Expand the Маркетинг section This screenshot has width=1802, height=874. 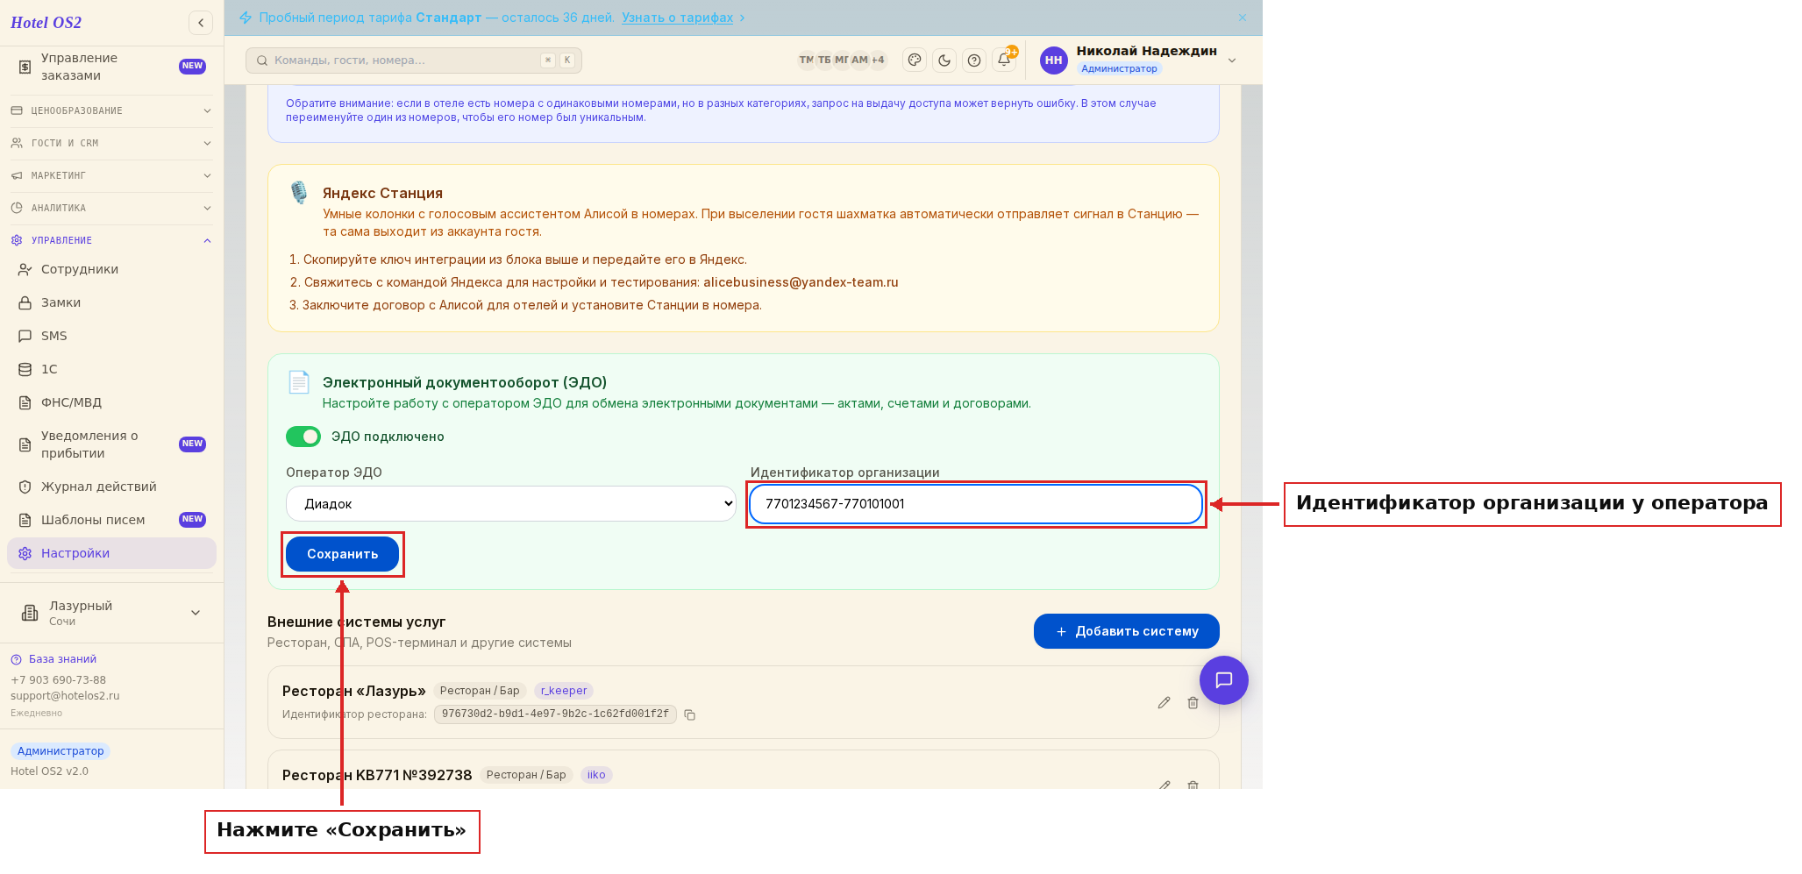point(111,175)
